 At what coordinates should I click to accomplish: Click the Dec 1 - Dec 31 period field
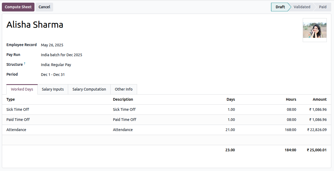click(x=53, y=75)
